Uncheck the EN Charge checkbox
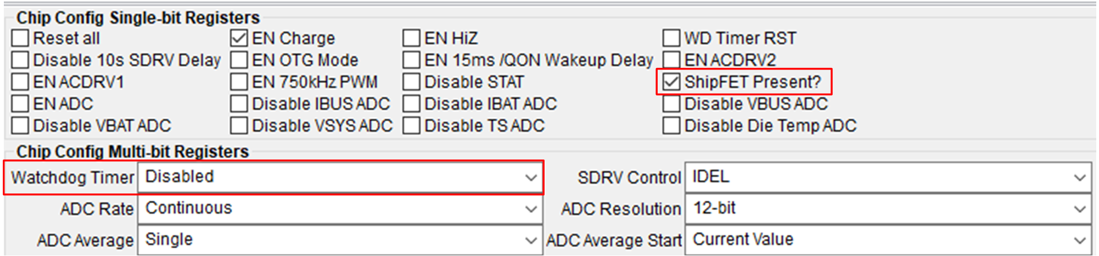The image size is (1099, 256). (x=239, y=38)
